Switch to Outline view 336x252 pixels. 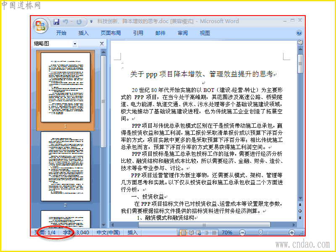(x=206, y=233)
